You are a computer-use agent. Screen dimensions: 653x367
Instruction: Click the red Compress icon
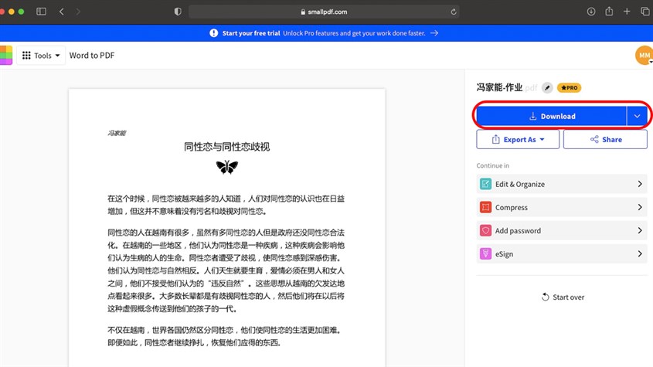(485, 208)
